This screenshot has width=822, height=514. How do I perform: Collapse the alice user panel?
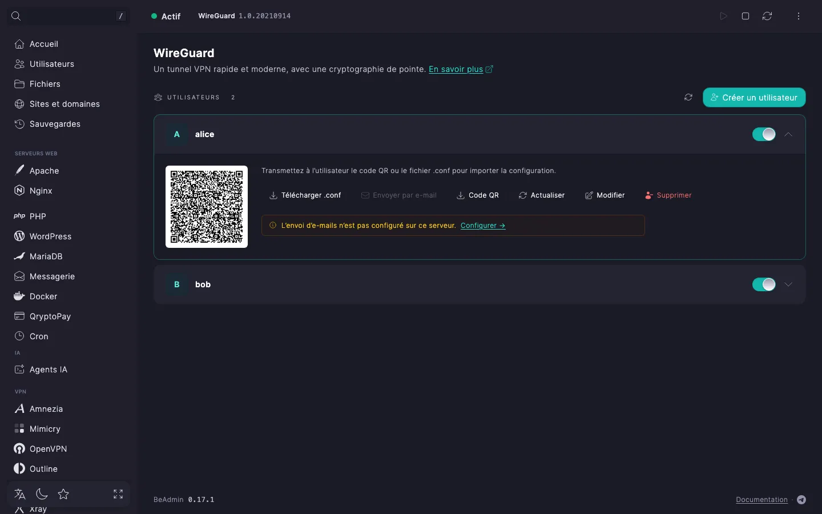788,134
